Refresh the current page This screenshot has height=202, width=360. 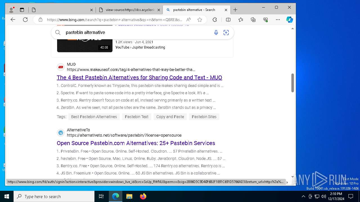click(25, 20)
